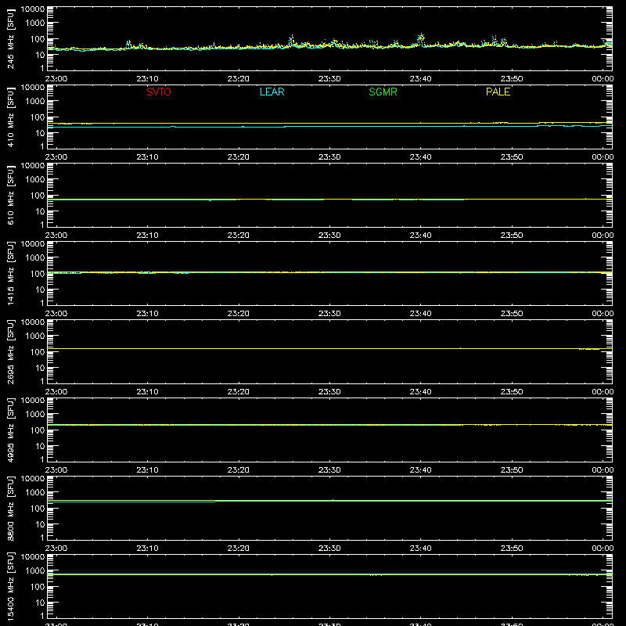Click the cyan LEAR legend label
This screenshot has width=626, height=626.
tap(272, 92)
